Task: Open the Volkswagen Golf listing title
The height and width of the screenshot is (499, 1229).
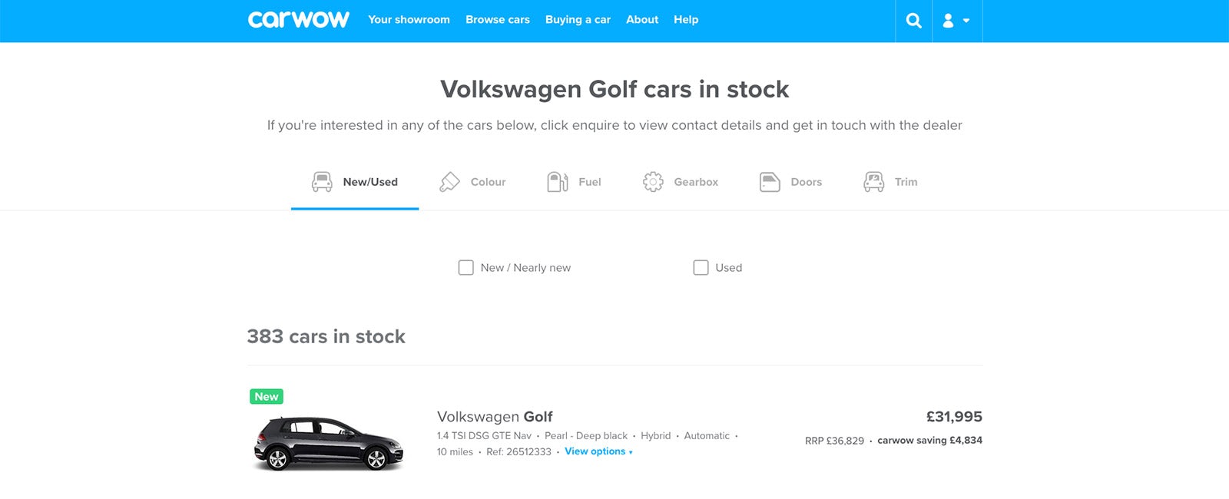Action: click(x=495, y=417)
